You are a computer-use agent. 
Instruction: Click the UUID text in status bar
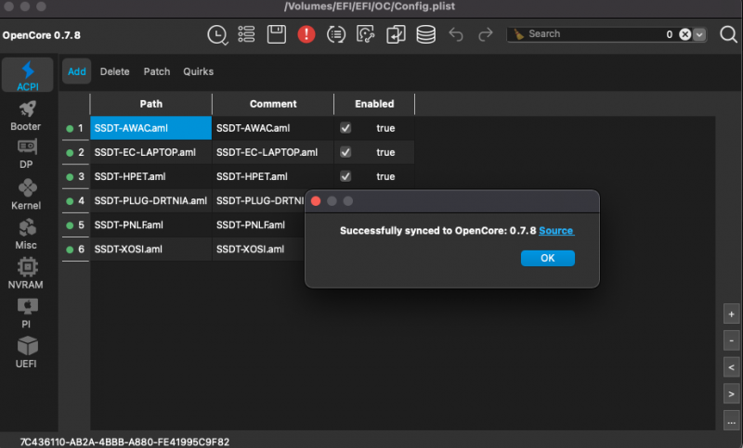[124, 442]
